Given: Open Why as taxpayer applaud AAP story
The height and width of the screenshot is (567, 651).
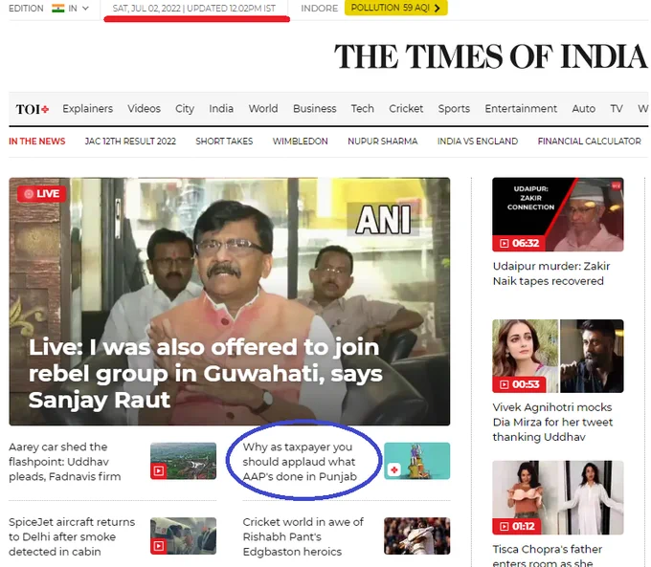Looking at the screenshot, I should pyautogui.click(x=300, y=462).
